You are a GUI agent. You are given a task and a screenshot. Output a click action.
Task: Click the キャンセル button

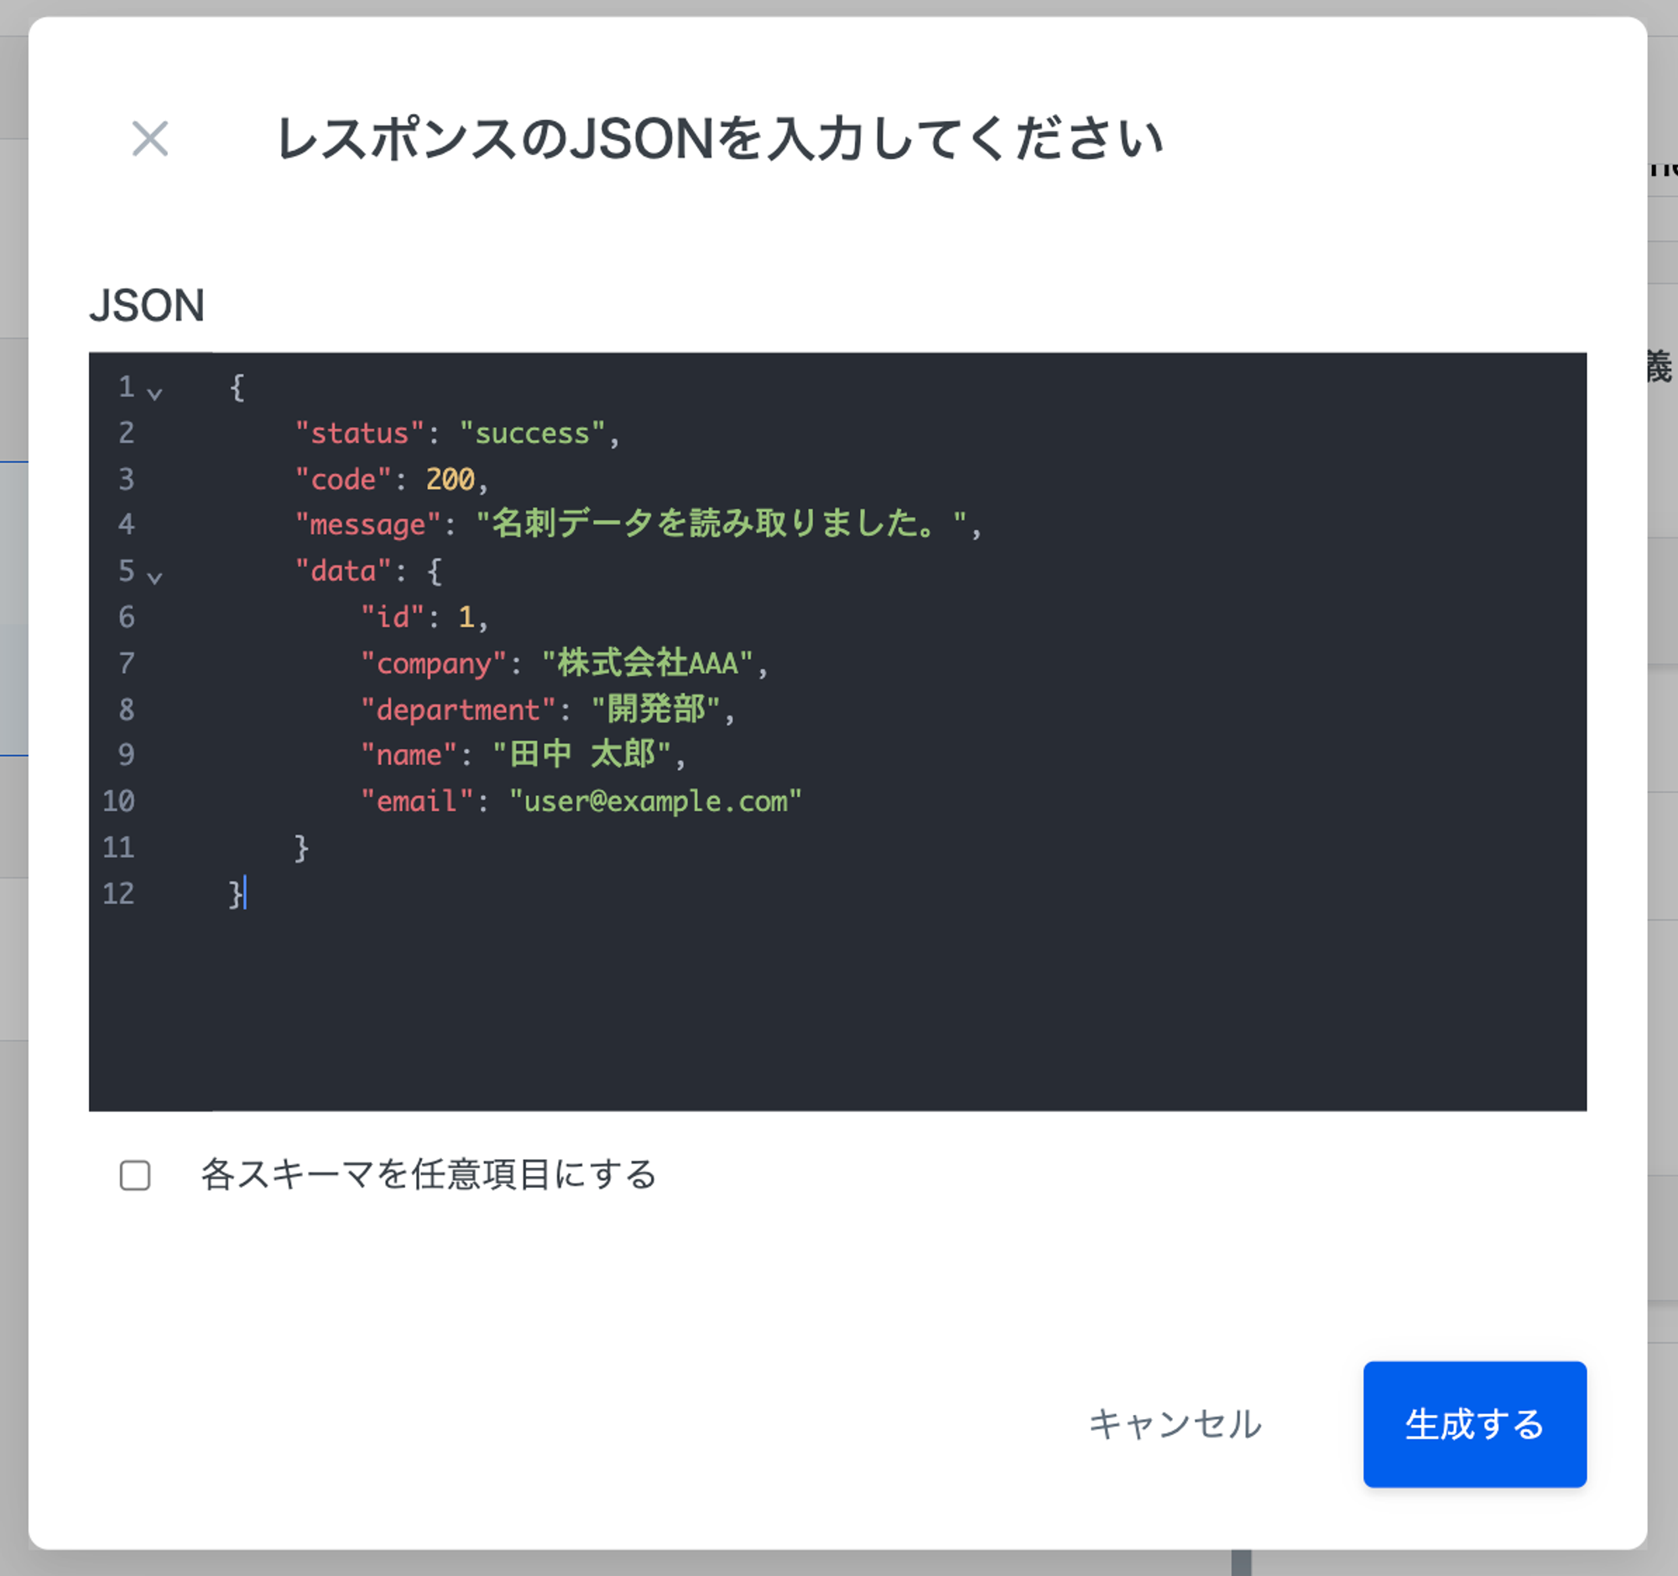pos(1174,1424)
